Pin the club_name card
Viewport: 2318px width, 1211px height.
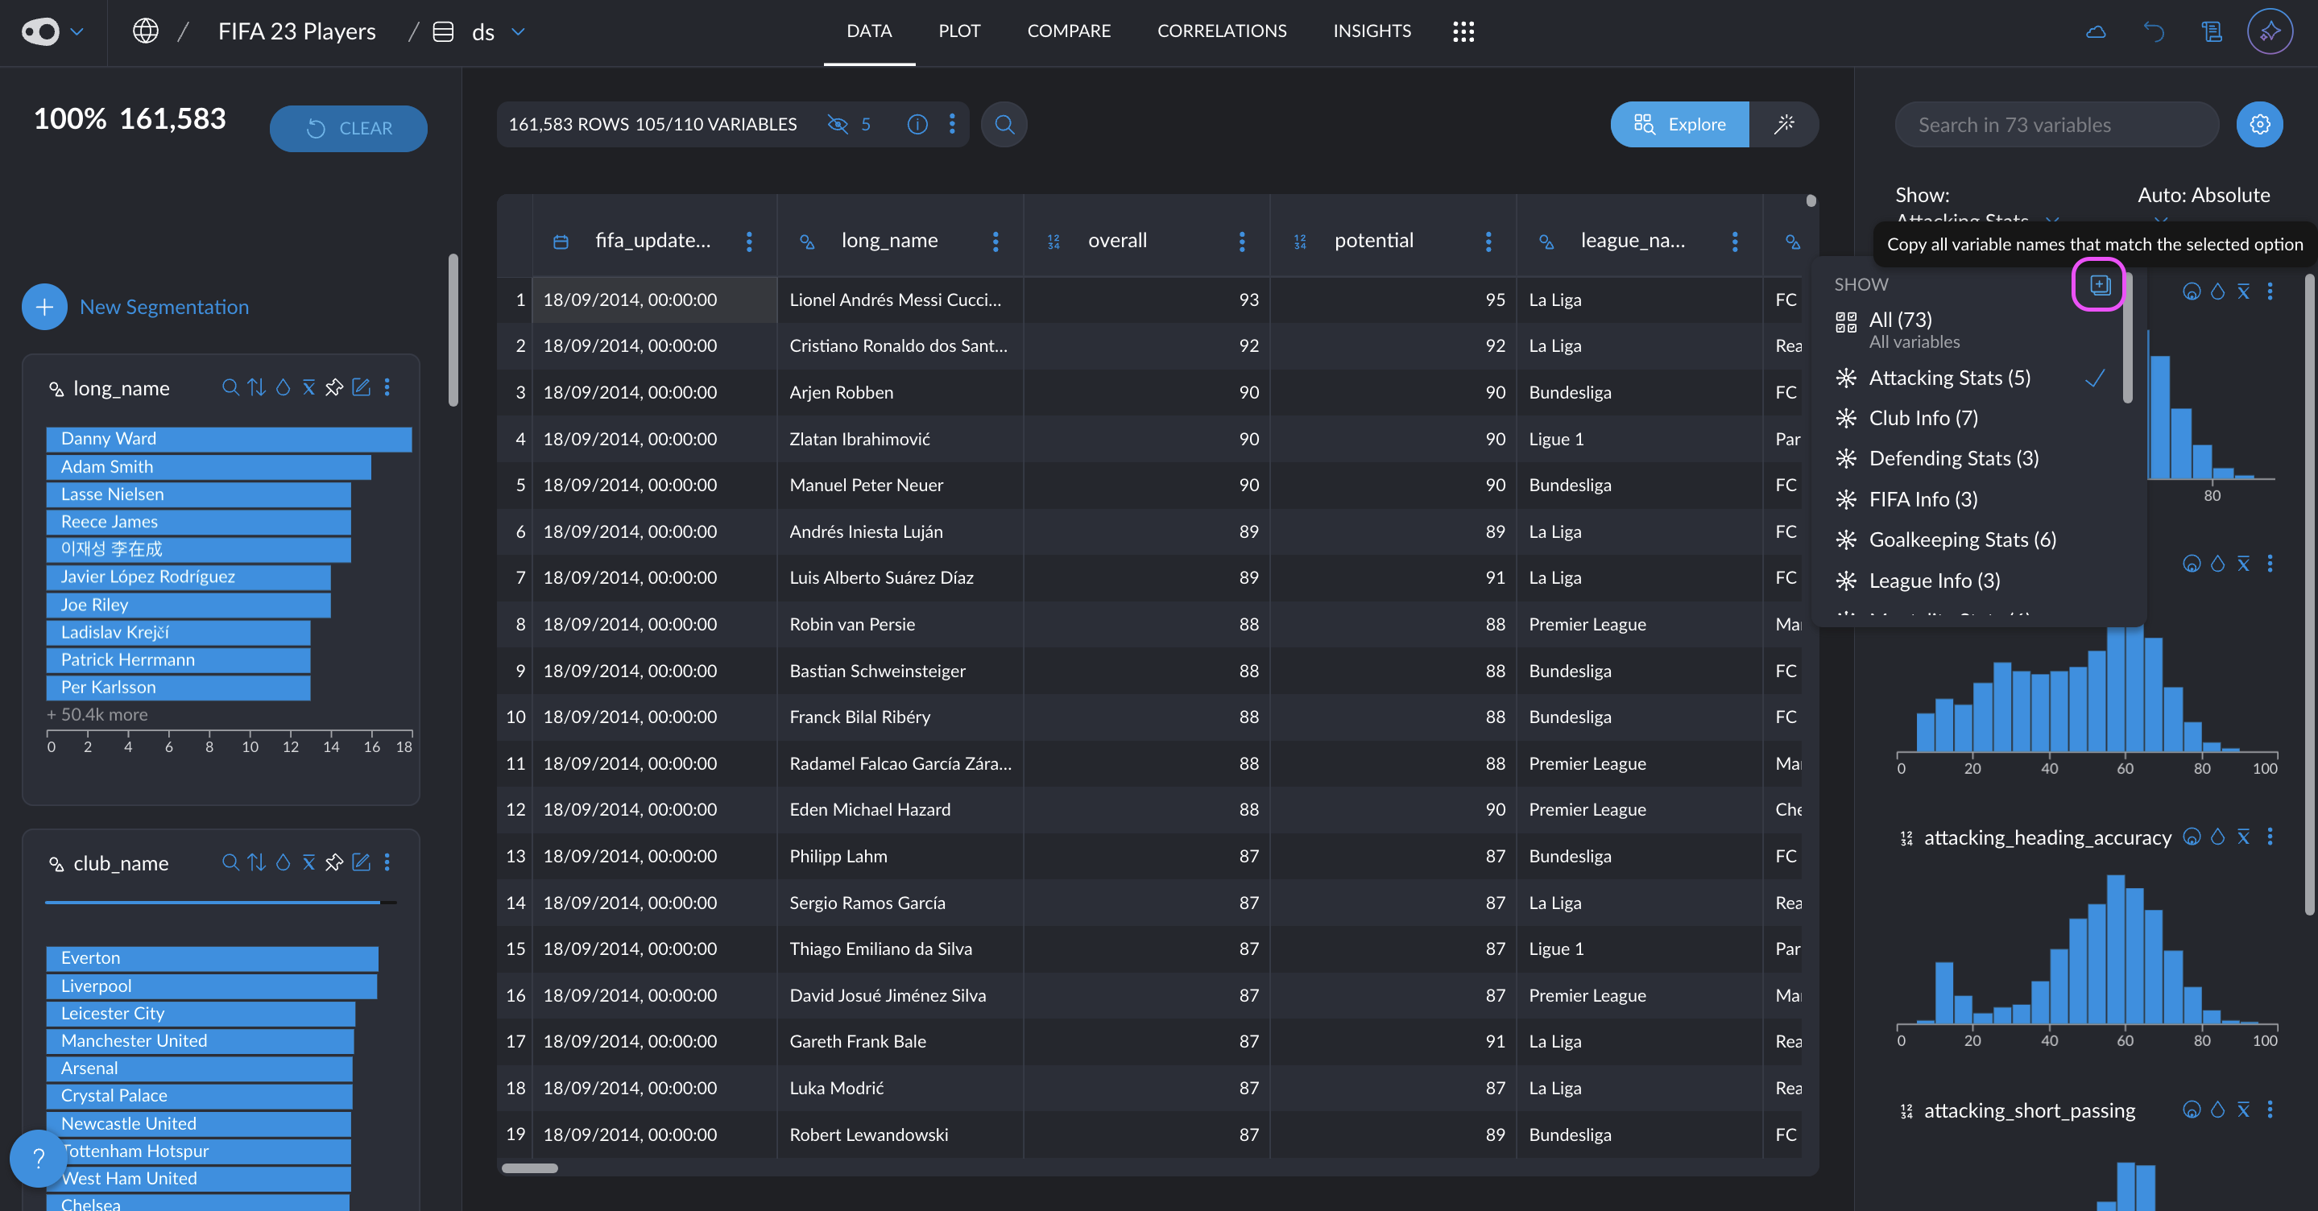click(x=333, y=863)
